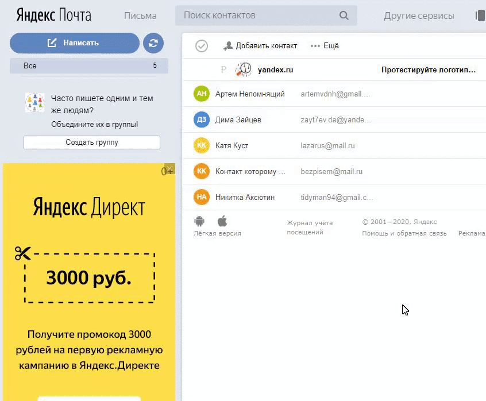
Task: Open the АН avatar of Артем Непомнящий
Action: 202,94
